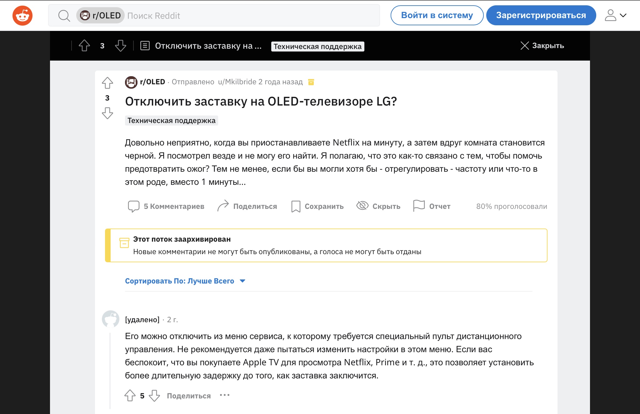Open 5 Комментариев section

click(166, 206)
